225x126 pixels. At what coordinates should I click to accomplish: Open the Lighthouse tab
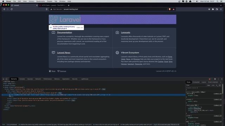click(85, 79)
